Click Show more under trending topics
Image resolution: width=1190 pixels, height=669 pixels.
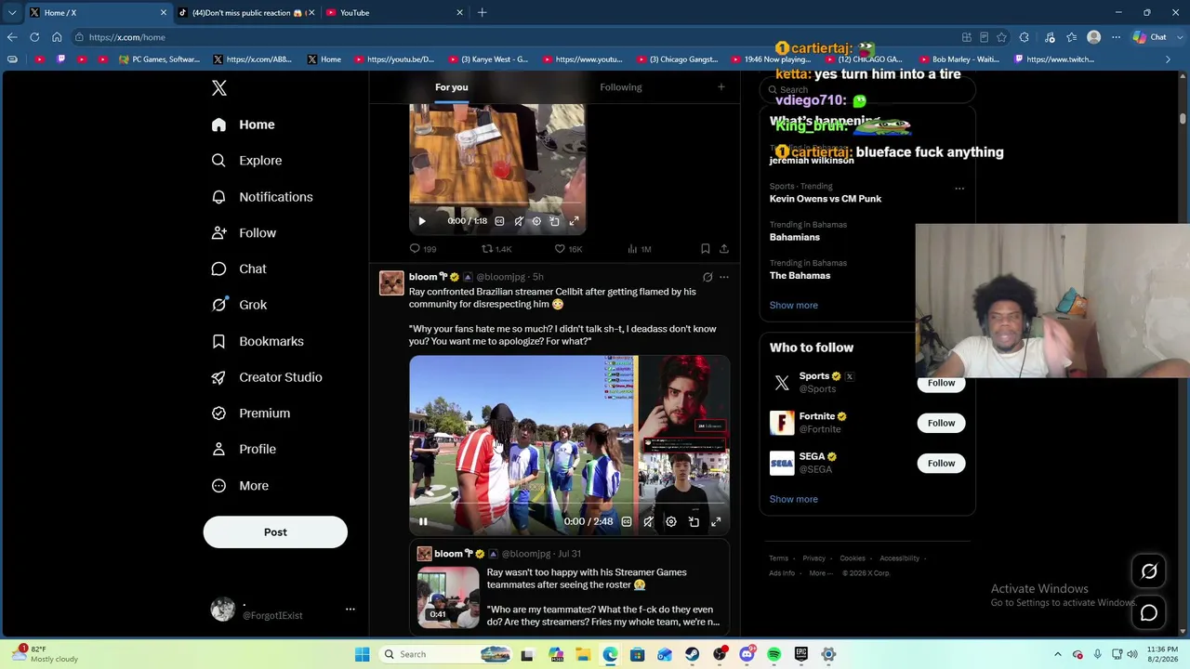coord(794,305)
